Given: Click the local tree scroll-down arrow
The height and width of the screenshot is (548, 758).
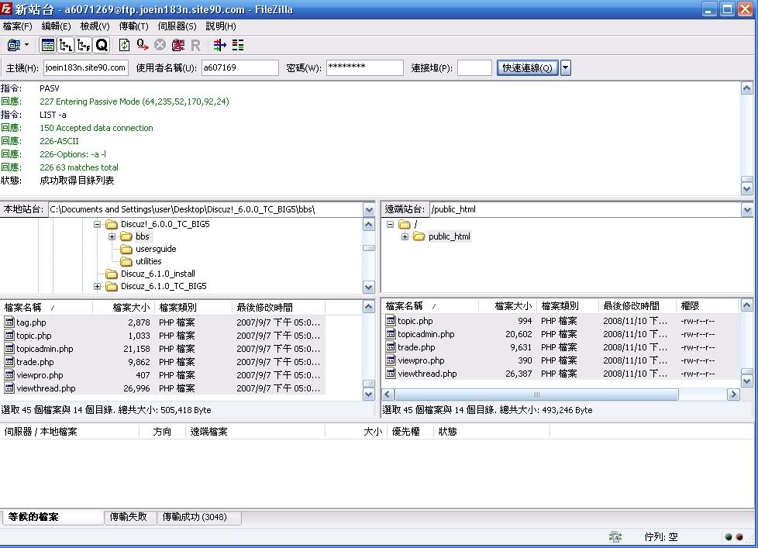Looking at the screenshot, I should 369,287.
